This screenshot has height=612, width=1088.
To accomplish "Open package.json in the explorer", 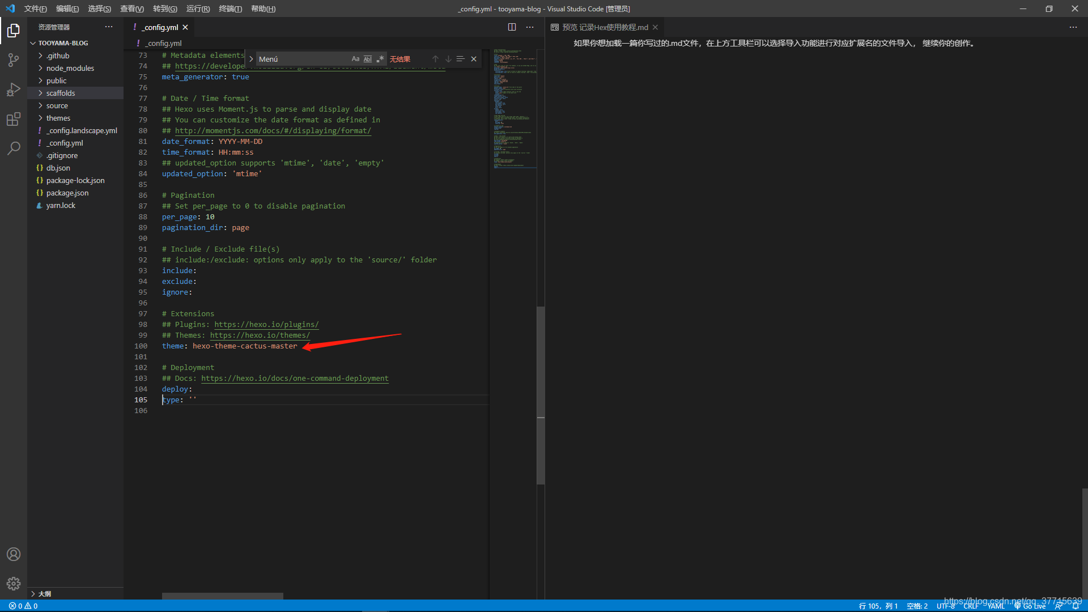I will coord(67,193).
